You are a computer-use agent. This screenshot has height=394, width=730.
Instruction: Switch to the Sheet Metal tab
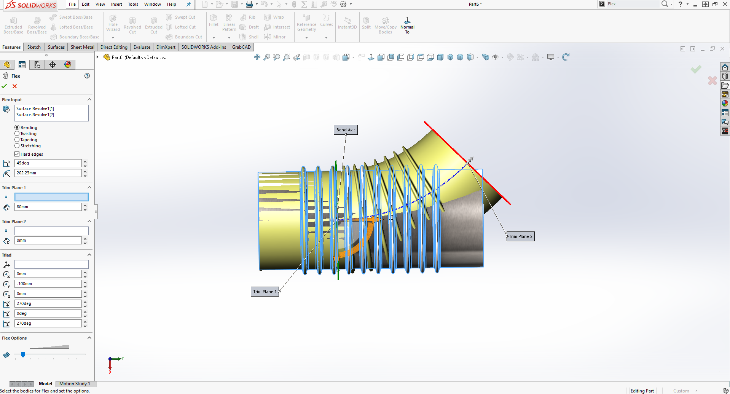(83, 47)
